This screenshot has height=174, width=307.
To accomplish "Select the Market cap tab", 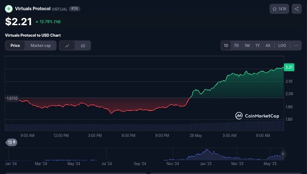I will point(41,46).
